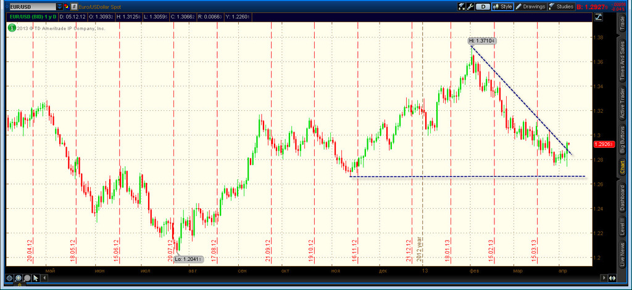Select the Chart side tab
The width and height of the screenshot is (632, 290).
[x=623, y=167]
